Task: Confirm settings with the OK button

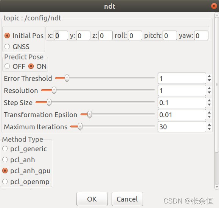Action: (92, 199)
